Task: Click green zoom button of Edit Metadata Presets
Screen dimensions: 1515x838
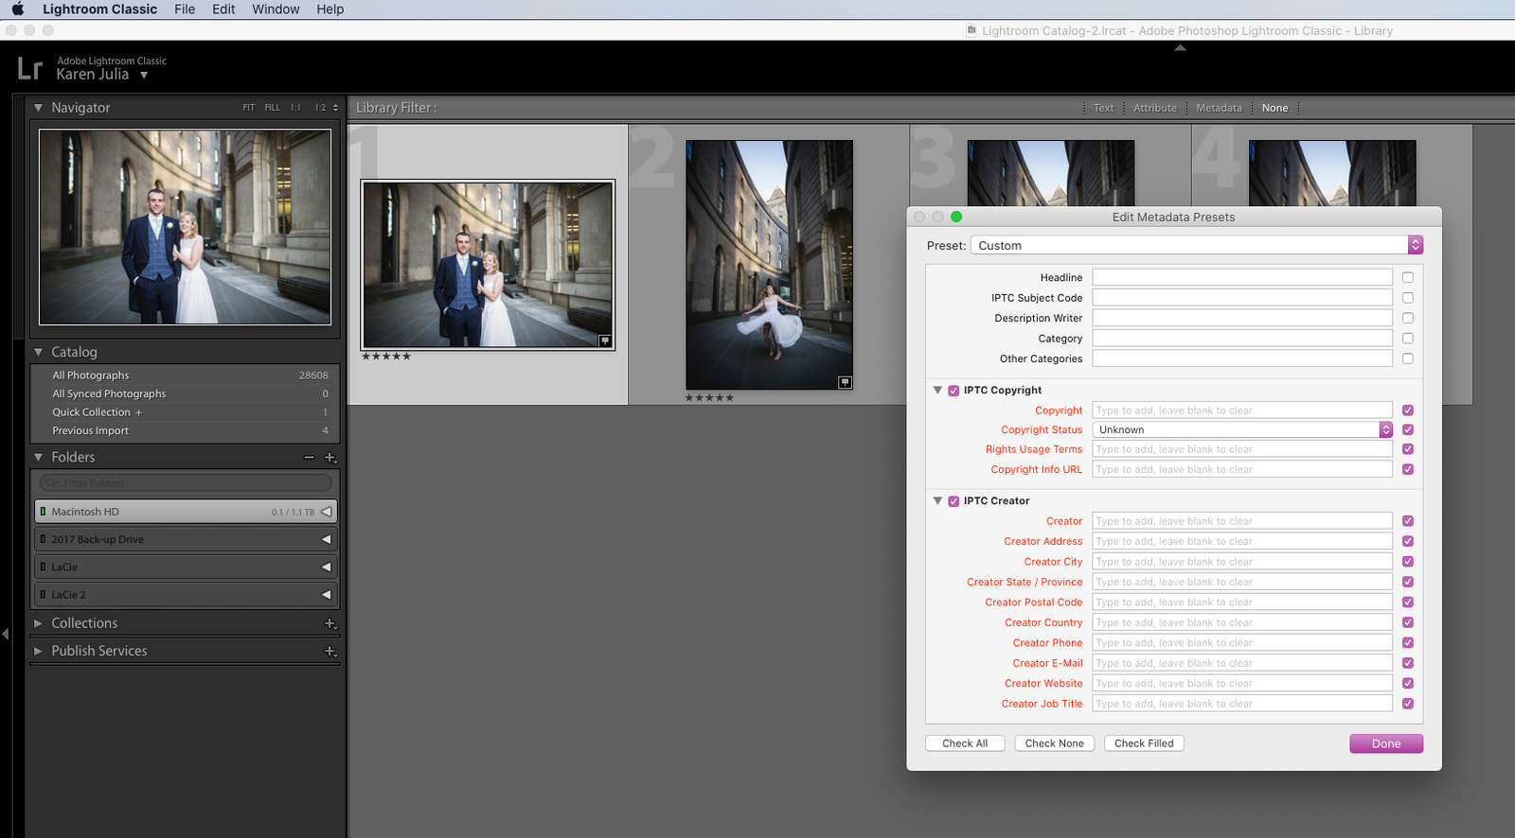Action: click(956, 217)
